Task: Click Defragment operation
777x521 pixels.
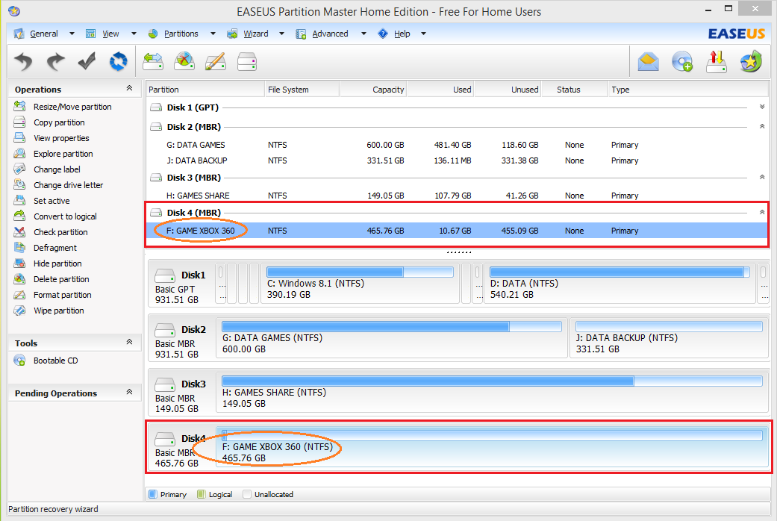Action: coord(55,248)
